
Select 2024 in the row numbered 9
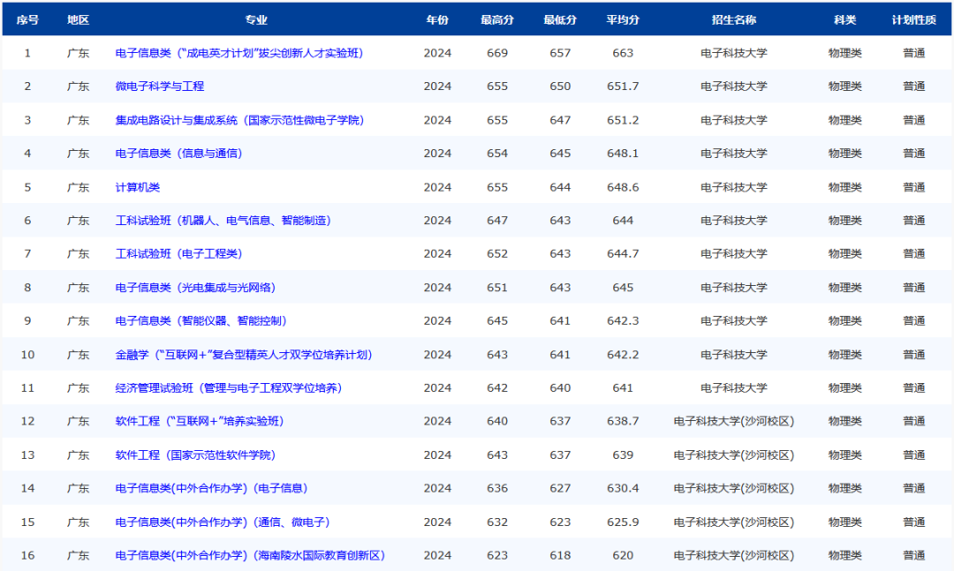click(437, 320)
